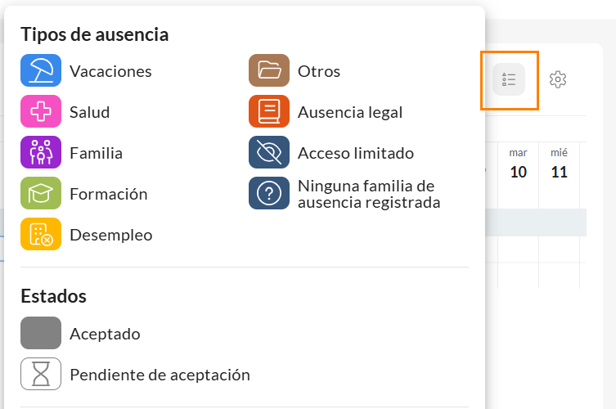616x409 pixels.
Task: Click the Vacaciones label
Action: click(110, 71)
